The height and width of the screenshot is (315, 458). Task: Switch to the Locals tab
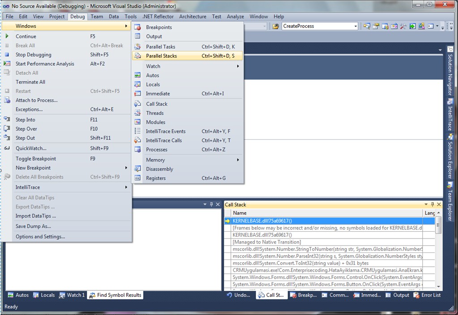pos(44,295)
